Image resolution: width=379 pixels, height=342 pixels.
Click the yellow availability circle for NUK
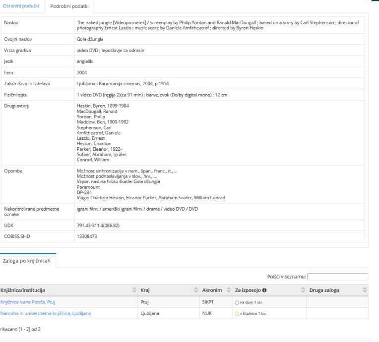[237, 314]
